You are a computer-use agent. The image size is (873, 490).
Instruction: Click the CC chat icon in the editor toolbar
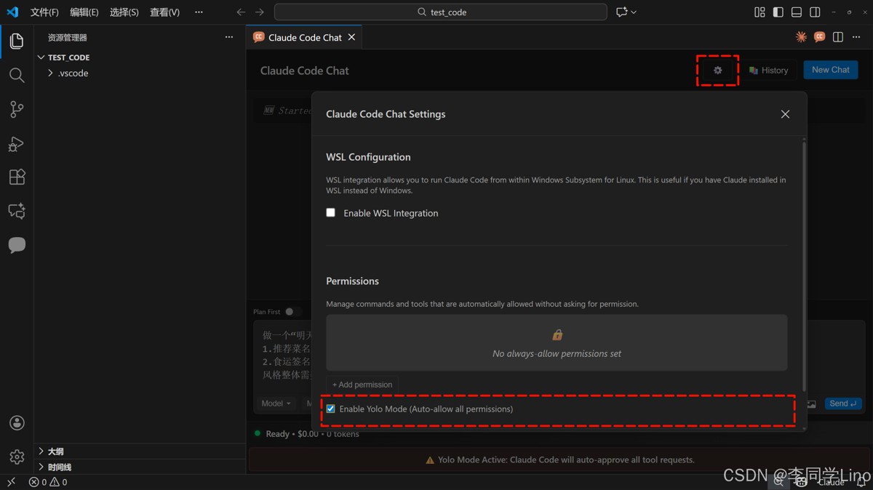pyautogui.click(x=819, y=37)
